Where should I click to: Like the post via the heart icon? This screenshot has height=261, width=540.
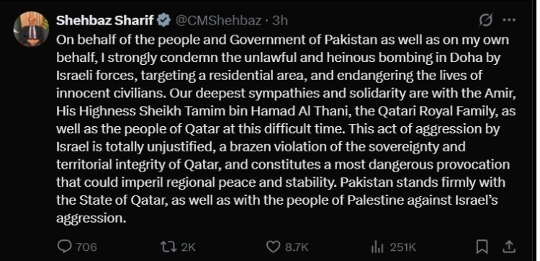(274, 247)
